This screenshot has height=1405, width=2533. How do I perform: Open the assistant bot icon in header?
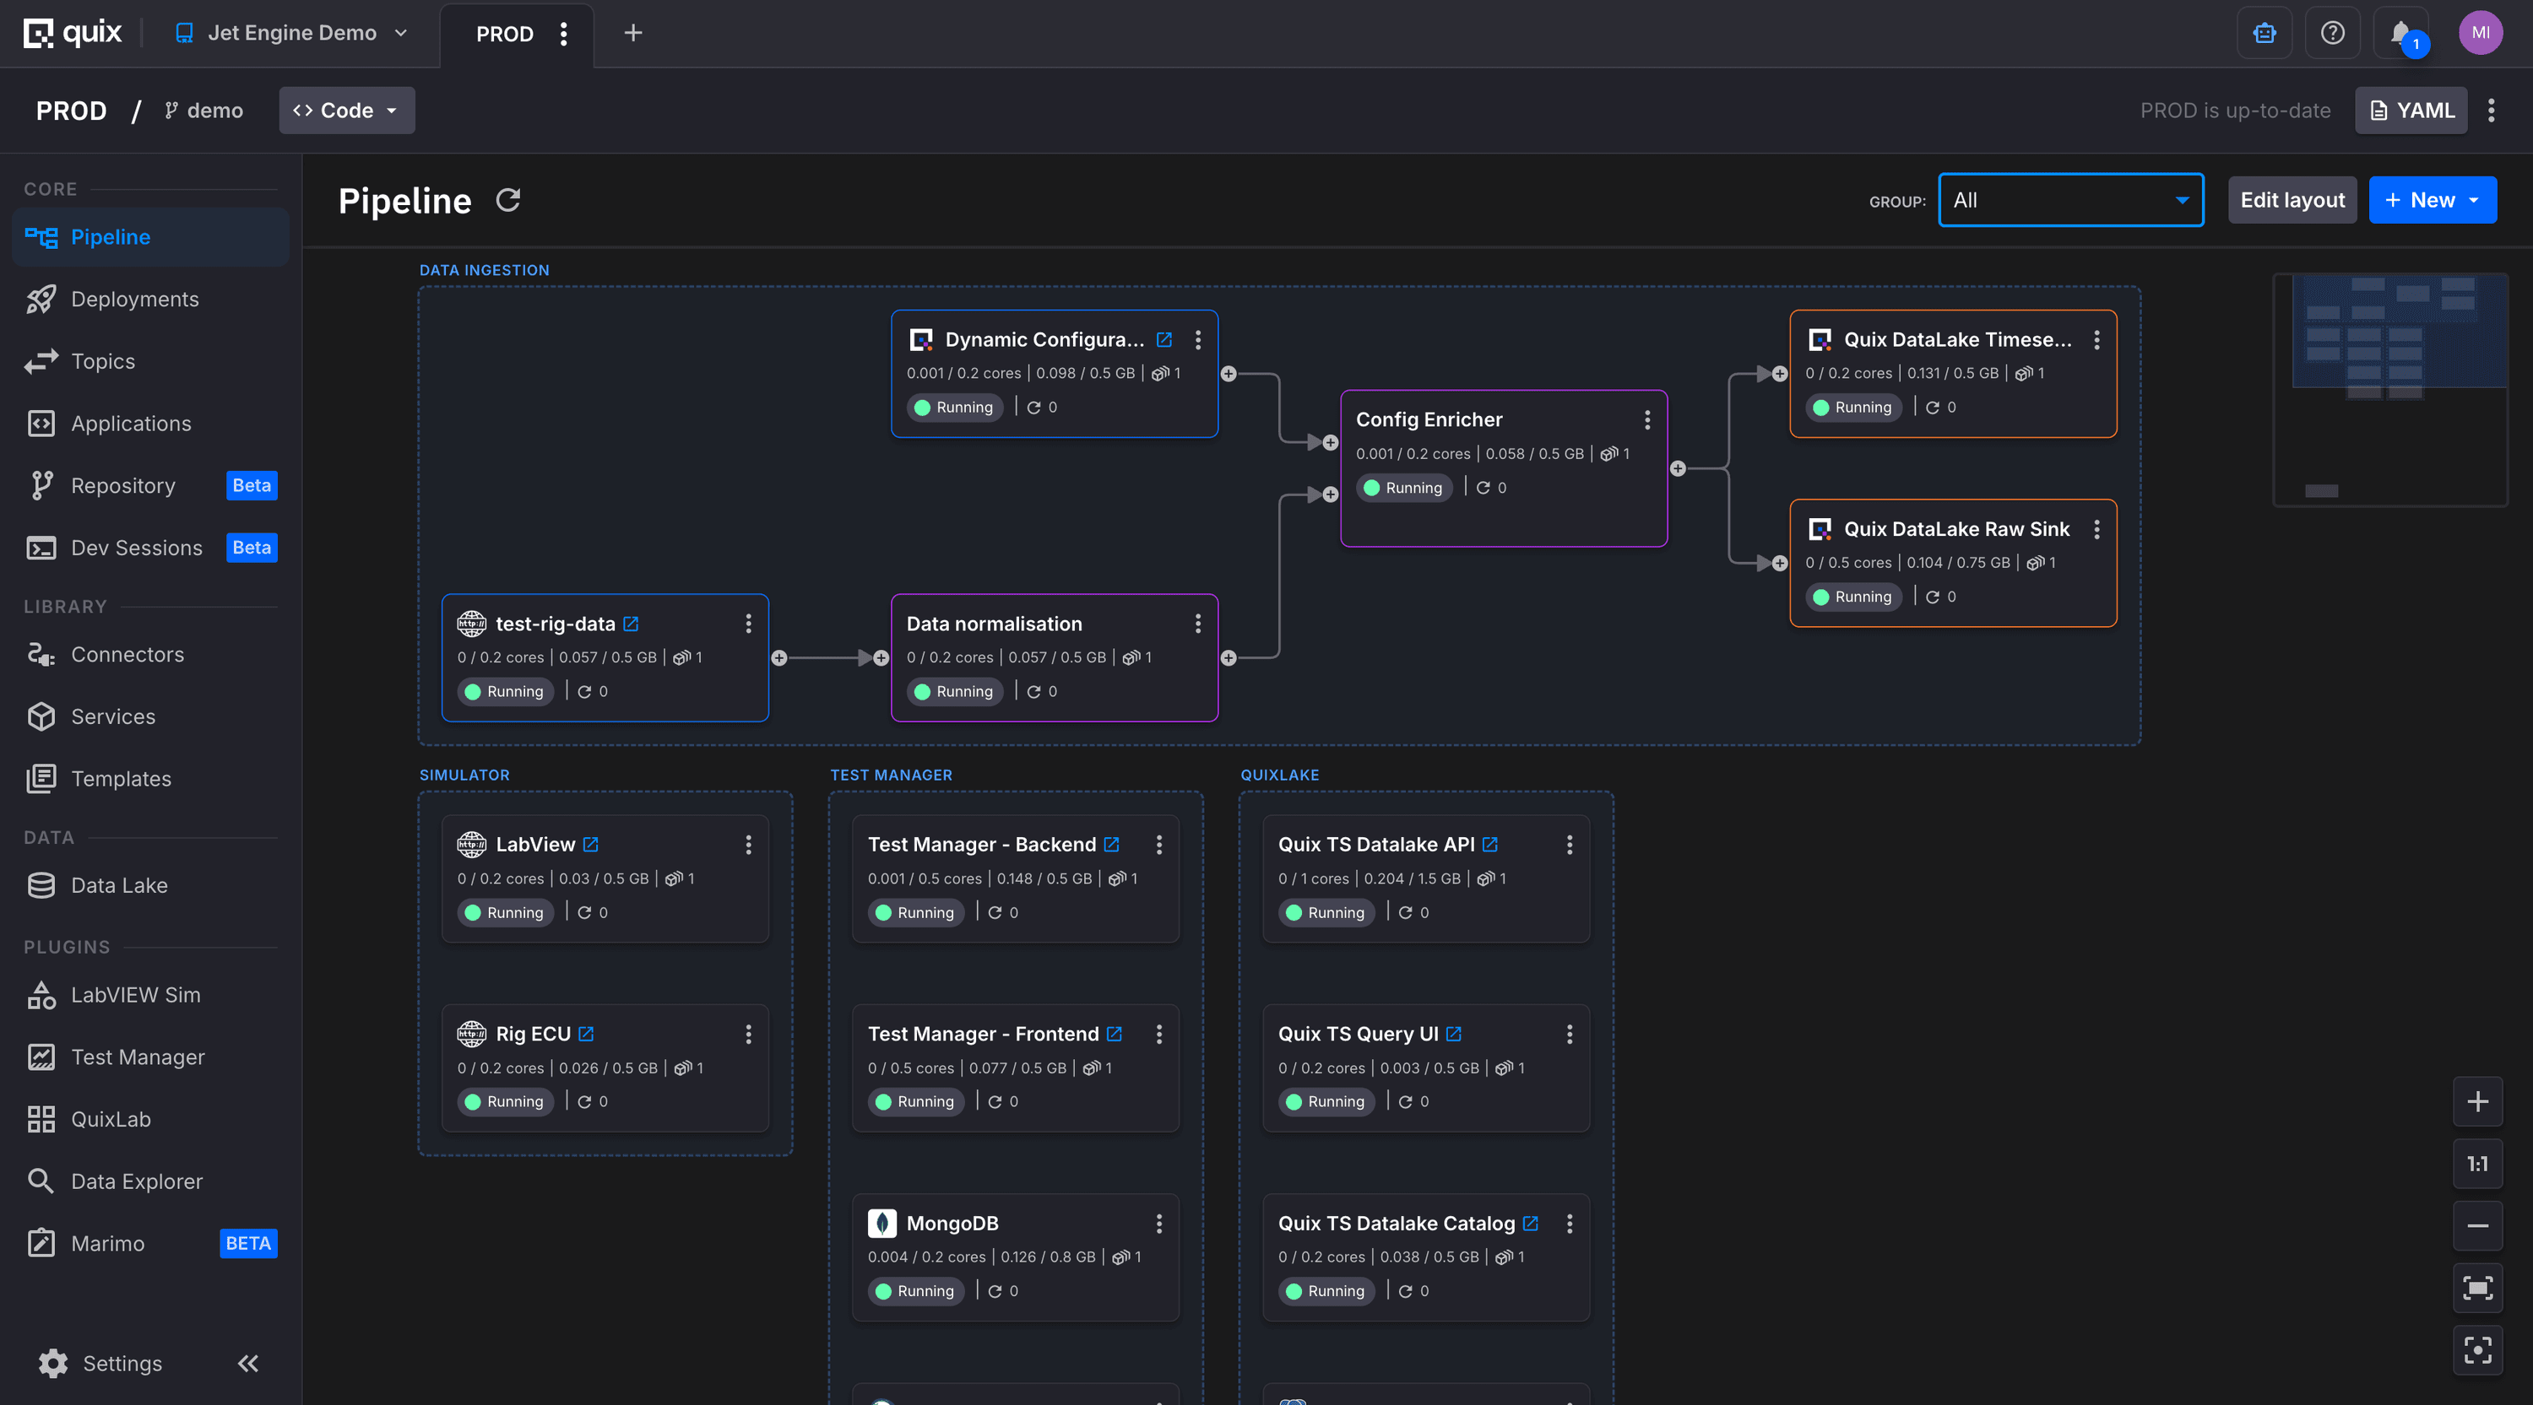(x=2265, y=34)
